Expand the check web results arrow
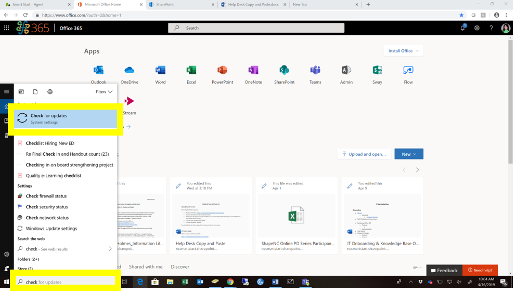 pos(110,249)
